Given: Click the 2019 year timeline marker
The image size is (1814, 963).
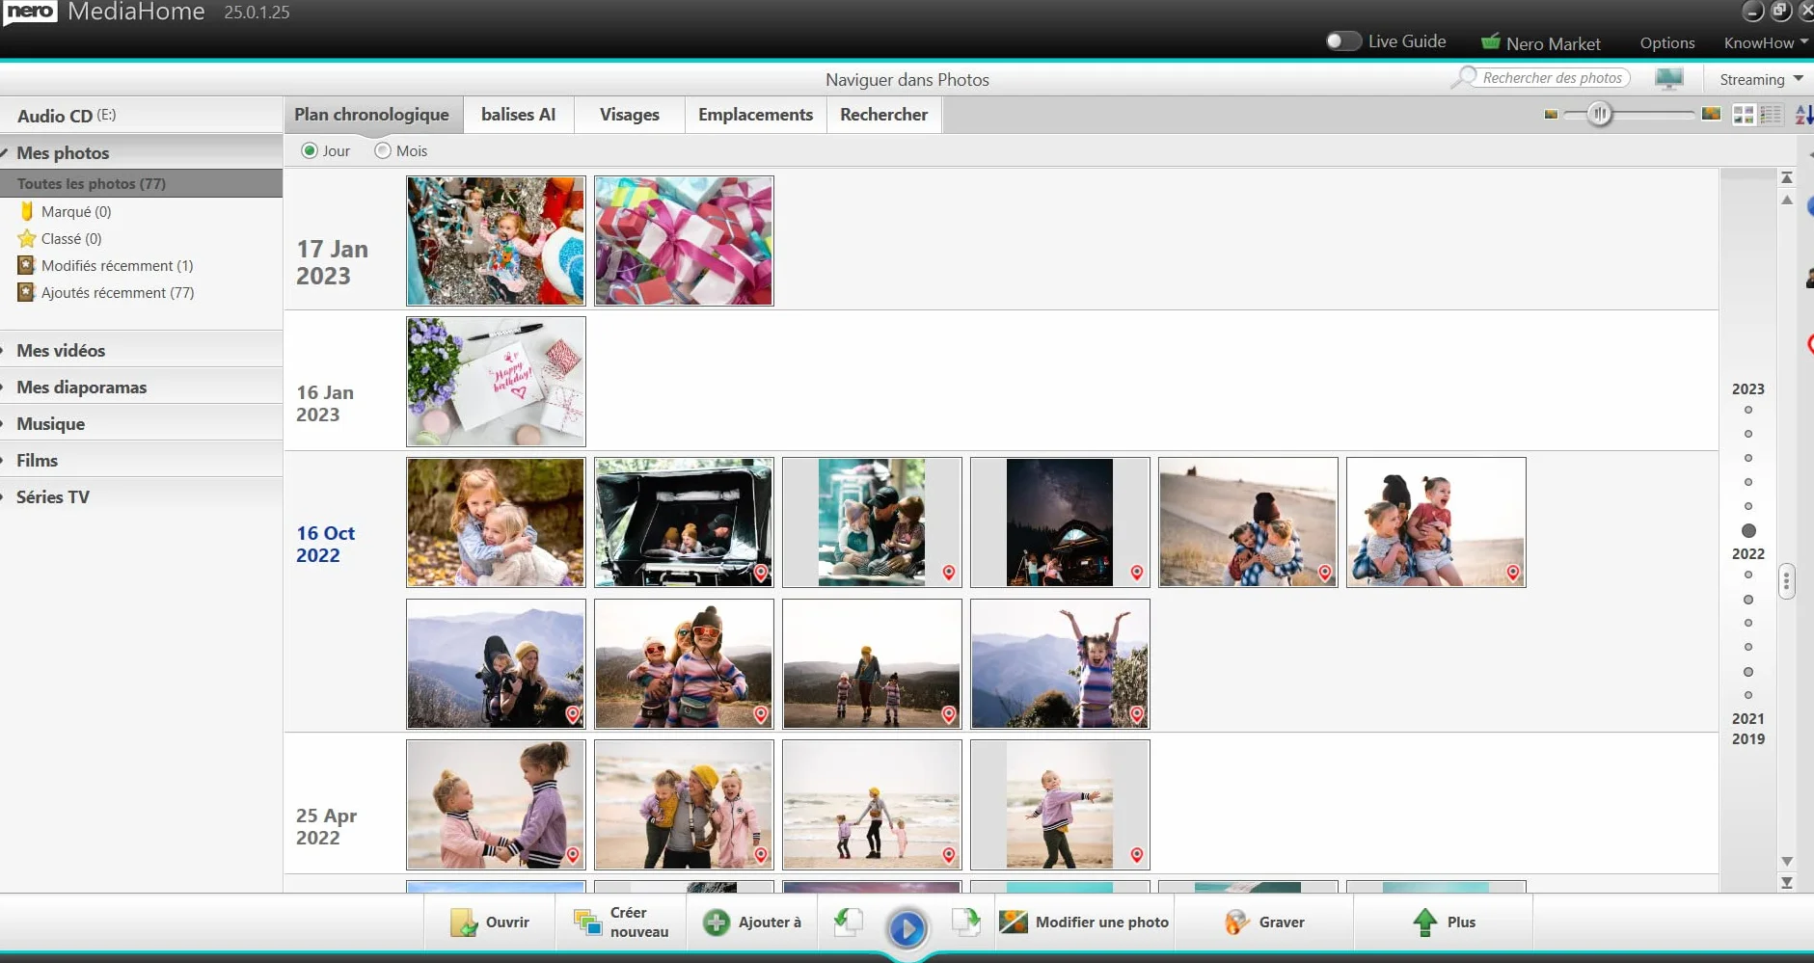Looking at the screenshot, I should click(x=1747, y=738).
